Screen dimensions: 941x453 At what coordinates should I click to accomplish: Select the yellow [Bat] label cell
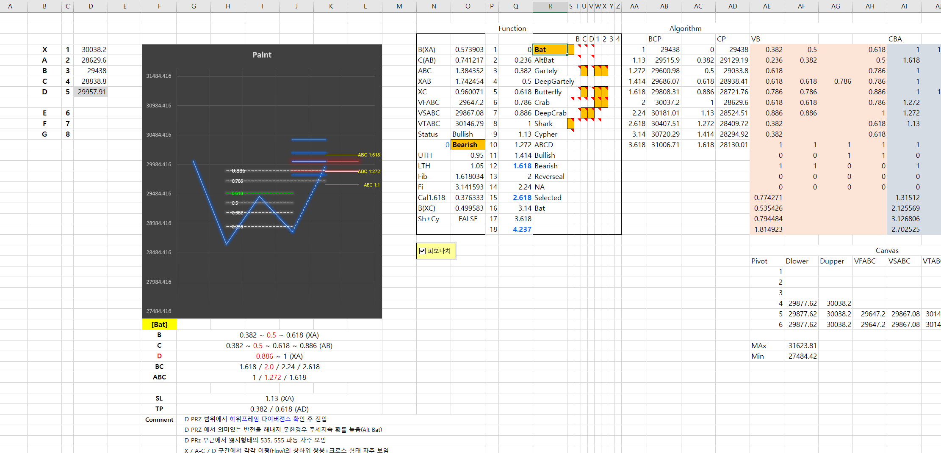[159, 324]
